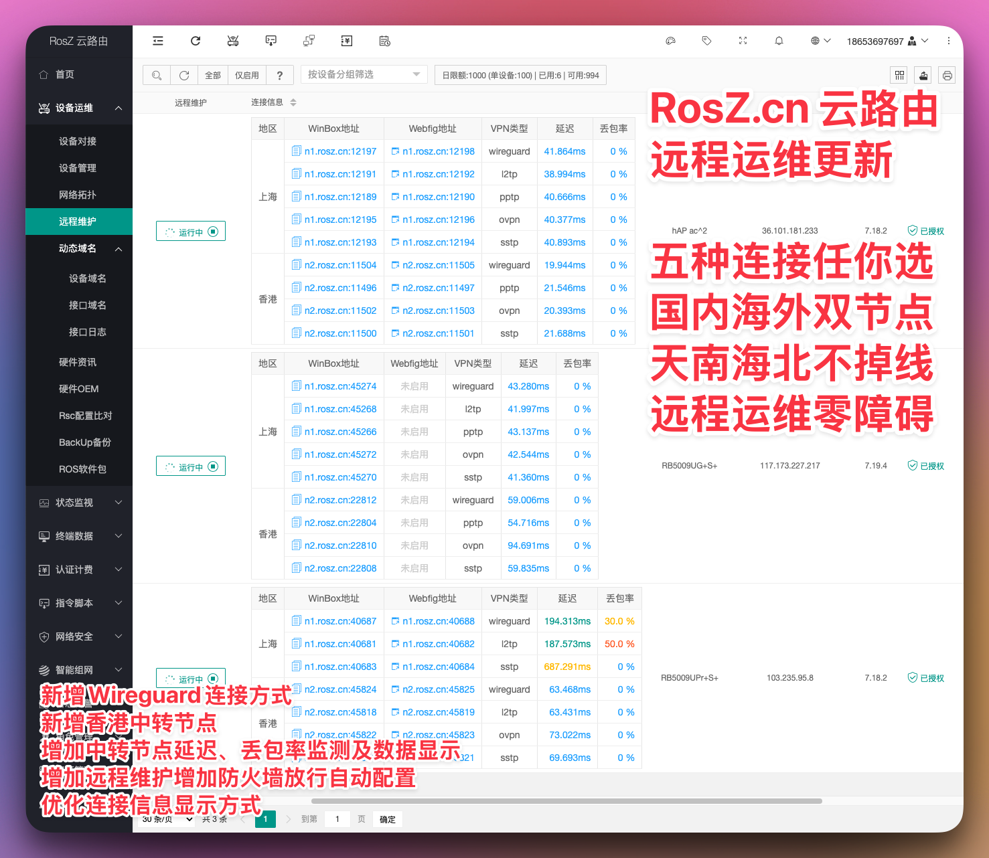Image resolution: width=989 pixels, height=858 pixels.
Task: Click the question mark help button
Action: click(280, 76)
